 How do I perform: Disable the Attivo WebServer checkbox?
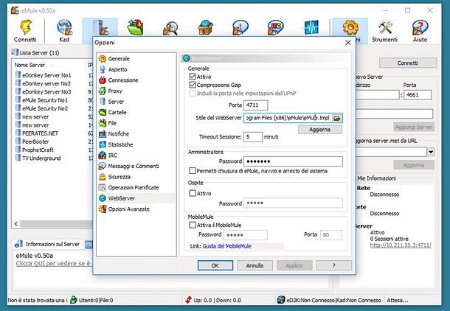tap(193, 76)
